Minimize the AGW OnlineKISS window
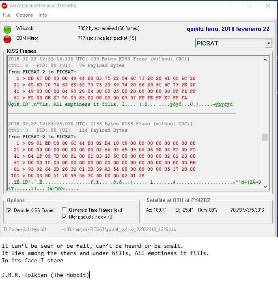Screen dimensions: 278x283 point(231,6)
